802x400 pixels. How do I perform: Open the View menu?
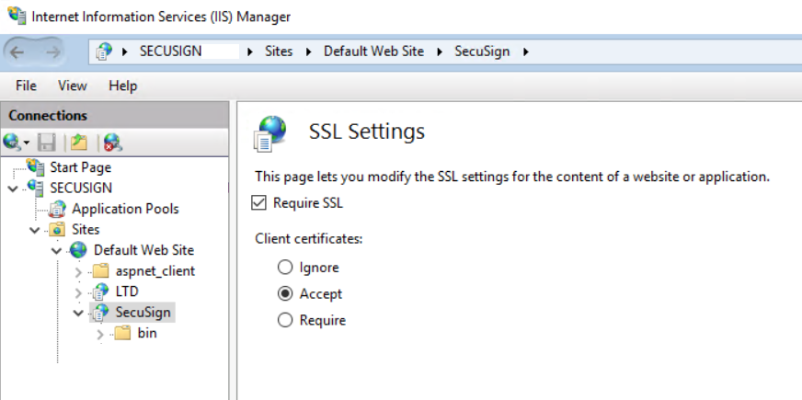click(x=72, y=86)
